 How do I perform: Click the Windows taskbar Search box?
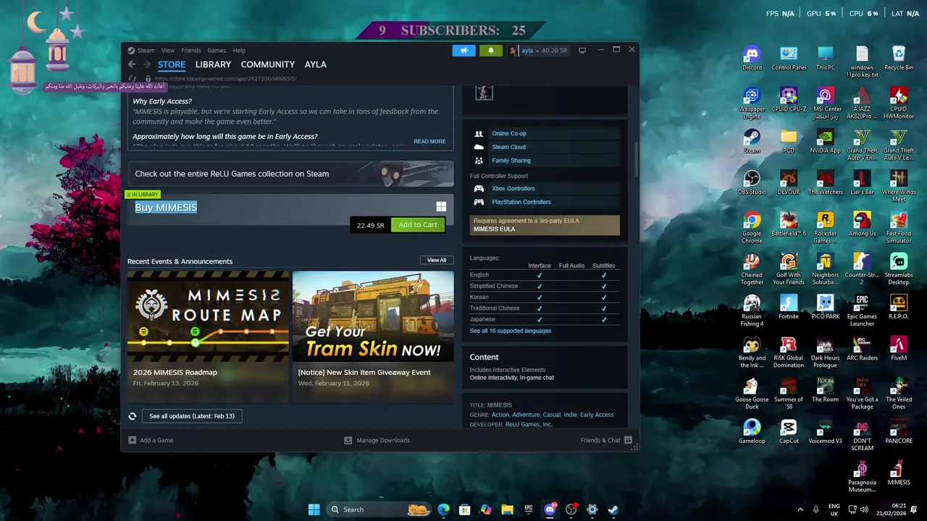[x=379, y=509]
